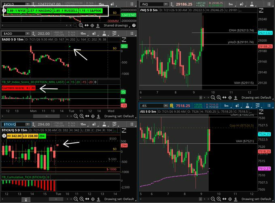Open Patterns icon on $ADD chart

(x=114, y=33)
